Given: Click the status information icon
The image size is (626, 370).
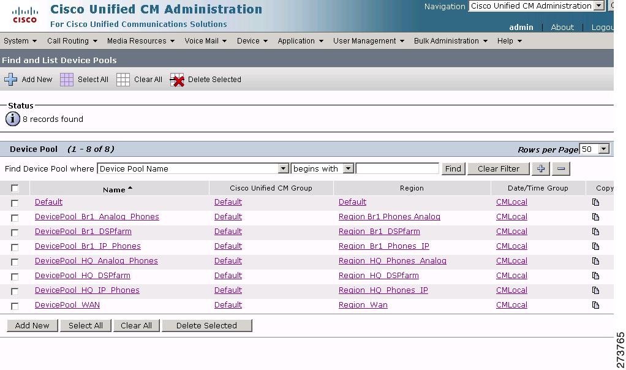Looking at the screenshot, I should pyautogui.click(x=13, y=119).
